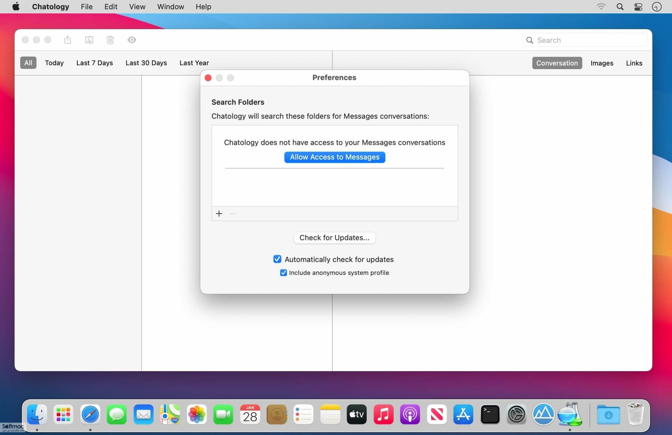Open the Help menu
Screen dimensions: 672x435
click(x=203, y=7)
